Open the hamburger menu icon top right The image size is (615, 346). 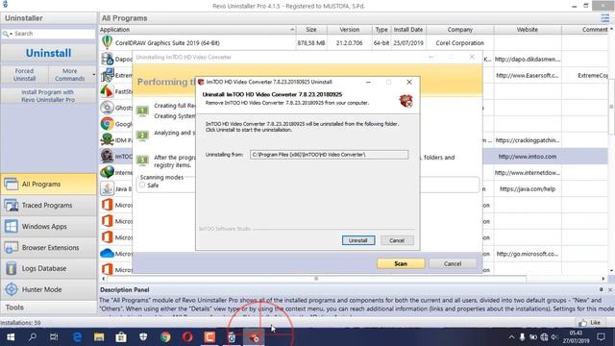coord(604,18)
